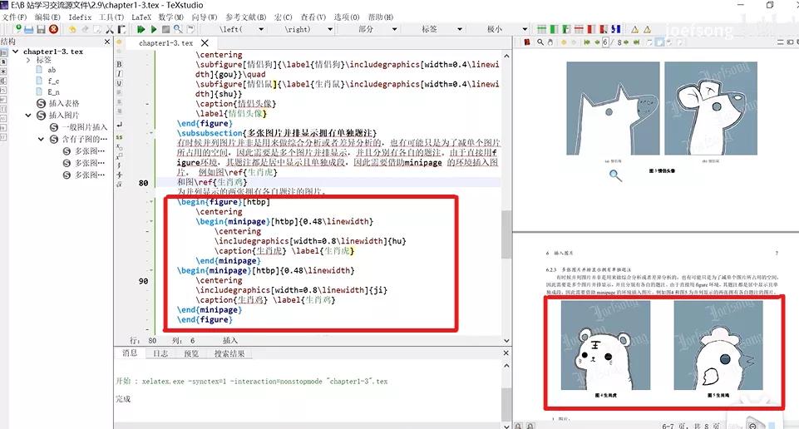The height and width of the screenshot is (429, 799).
Task: Close the chapter1-3.tex editor tab
Action: tap(205, 42)
